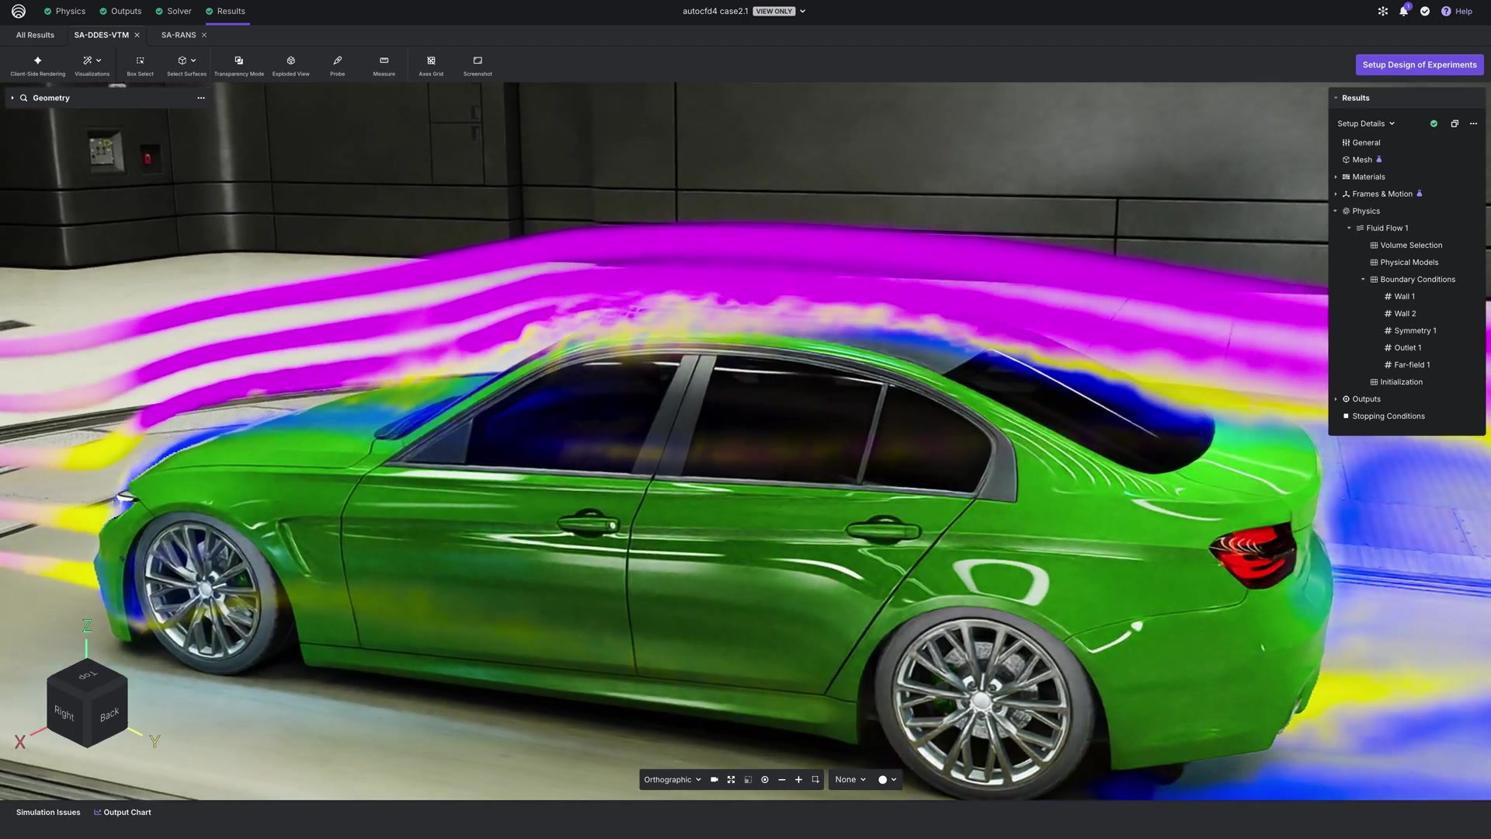Viewport: 1491px width, 839px height.
Task: Collapse the Boundary Conditions tree node
Action: (x=1363, y=280)
